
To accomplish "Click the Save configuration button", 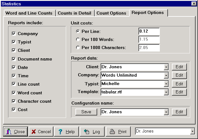I will coord(86,112).
